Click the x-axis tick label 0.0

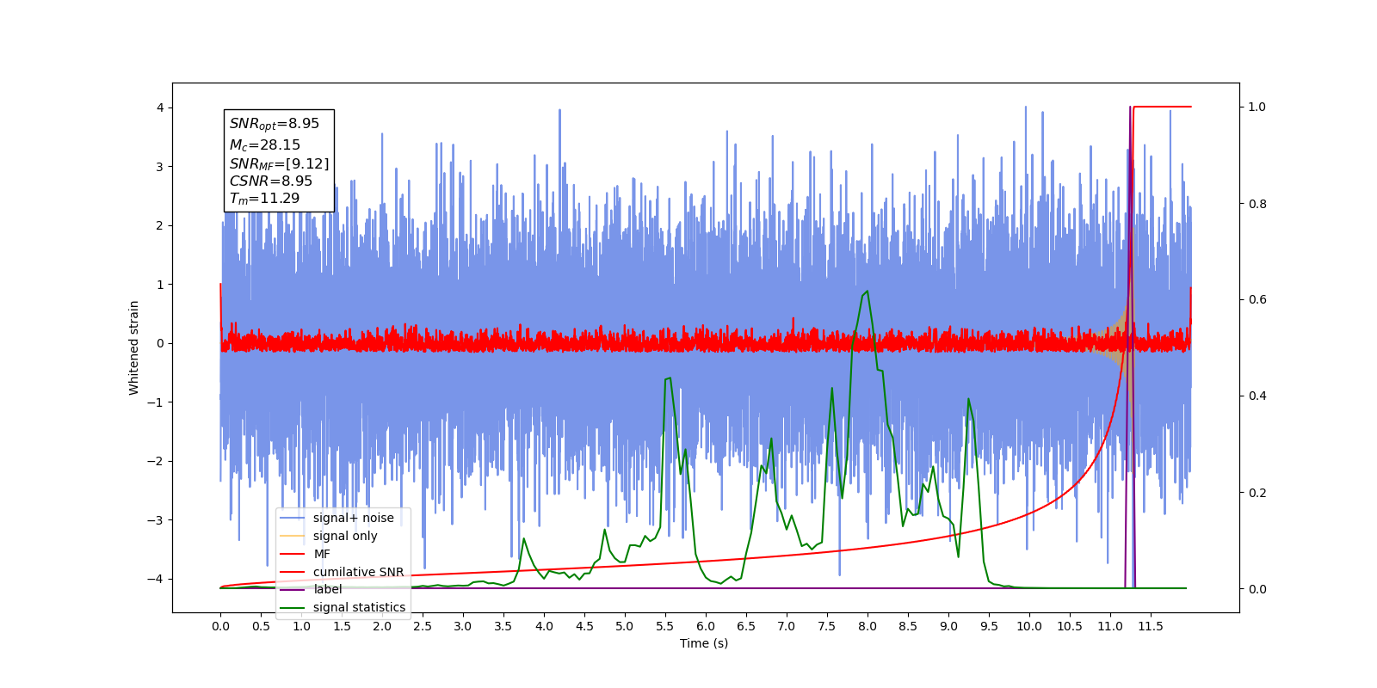pos(220,626)
